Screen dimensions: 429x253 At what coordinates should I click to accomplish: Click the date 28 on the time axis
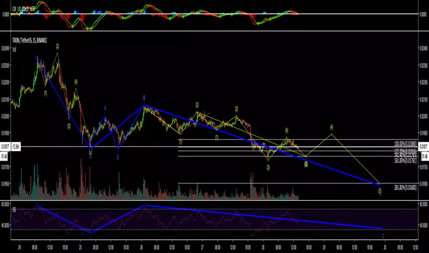(x=263, y=247)
